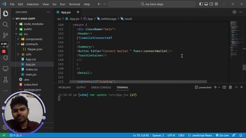Open the remote window indicator
This screenshot has height=138, width=246.
coord(4,135)
